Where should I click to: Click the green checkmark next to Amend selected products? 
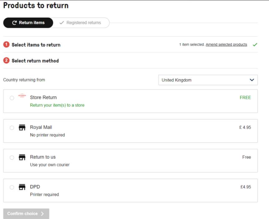point(255,45)
